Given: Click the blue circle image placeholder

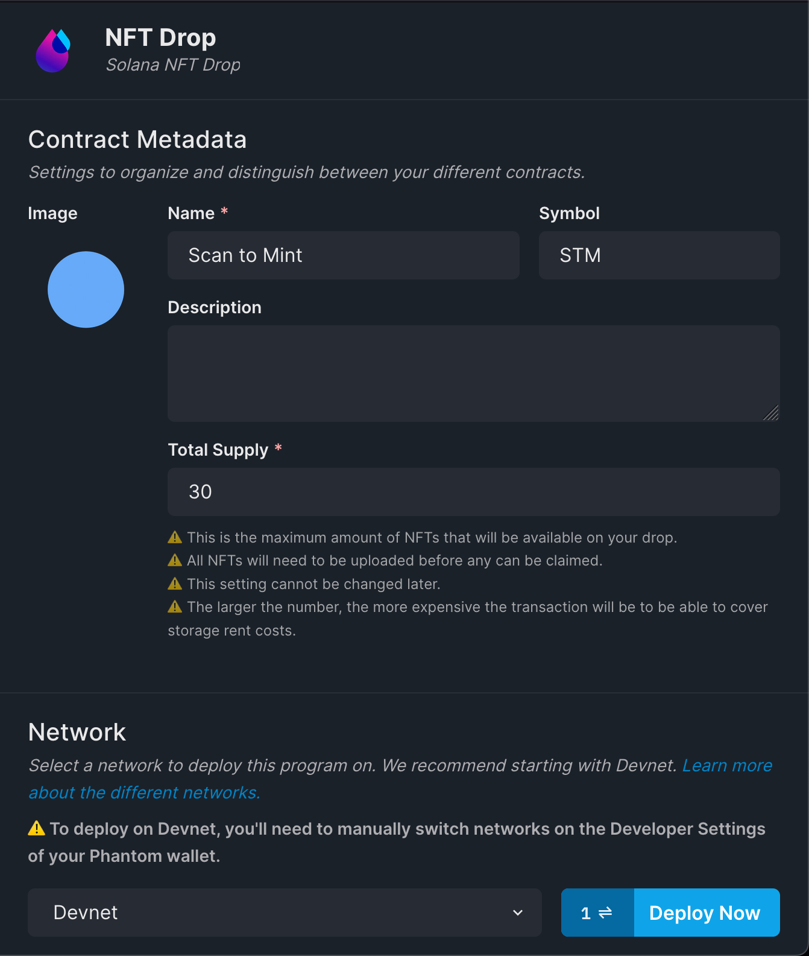Looking at the screenshot, I should (86, 290).
